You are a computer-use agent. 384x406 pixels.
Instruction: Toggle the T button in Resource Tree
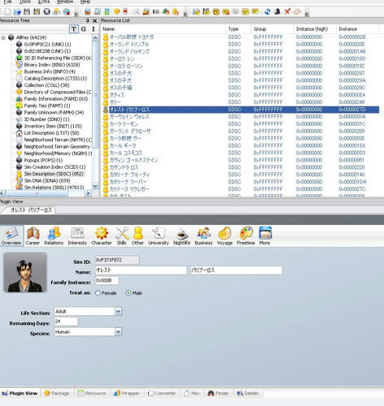click(74, 29)
